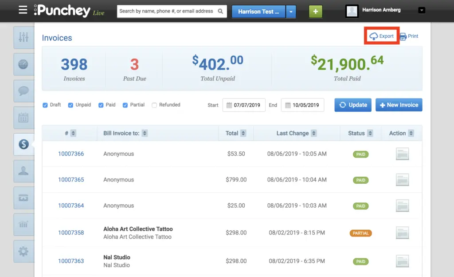Open the customers person sidebar icon

click(23, 171)
